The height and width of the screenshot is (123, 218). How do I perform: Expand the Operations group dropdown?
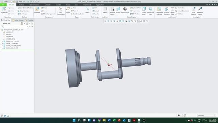[x=8, y=17]
